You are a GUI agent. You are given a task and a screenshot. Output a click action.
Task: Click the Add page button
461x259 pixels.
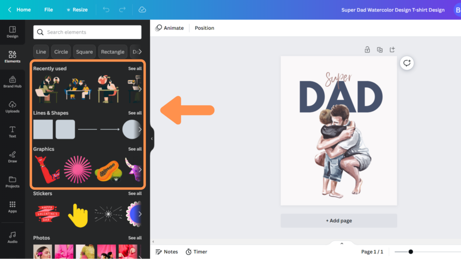(339, 220)
